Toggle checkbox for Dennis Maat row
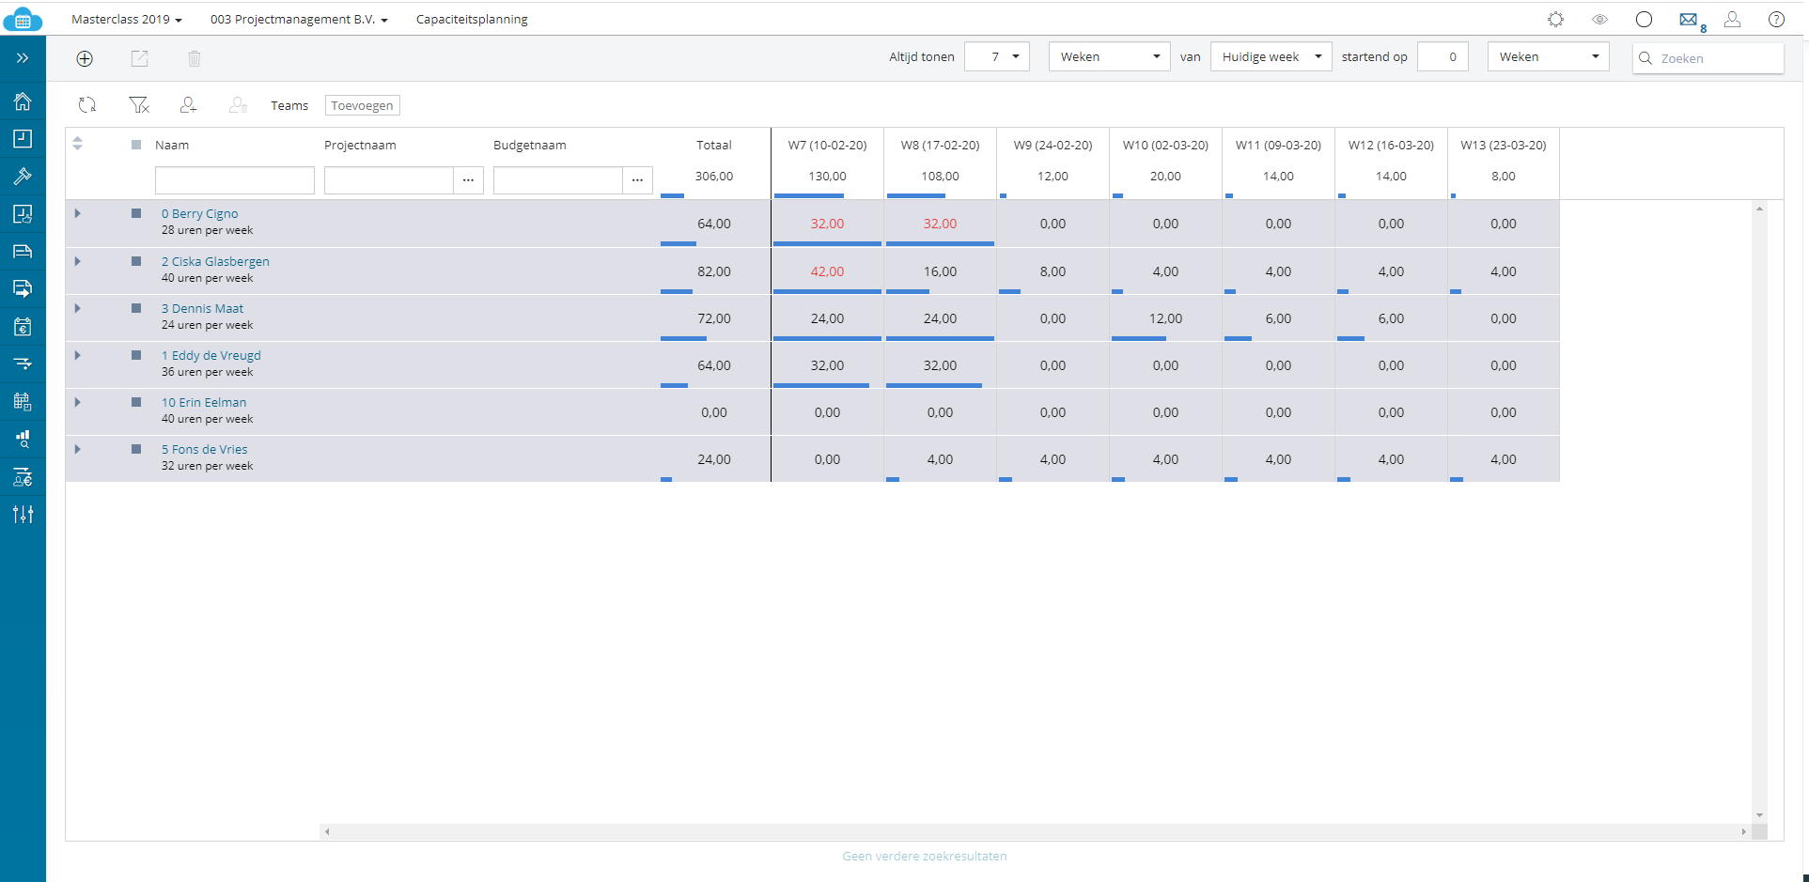Screen dimensions: 1809x882 pyautogui.click(x=136, y=308)
